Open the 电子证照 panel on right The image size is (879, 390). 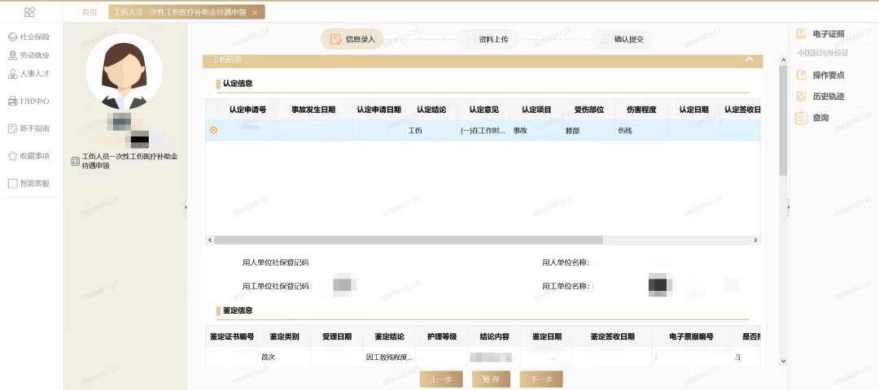click(827, 34)
